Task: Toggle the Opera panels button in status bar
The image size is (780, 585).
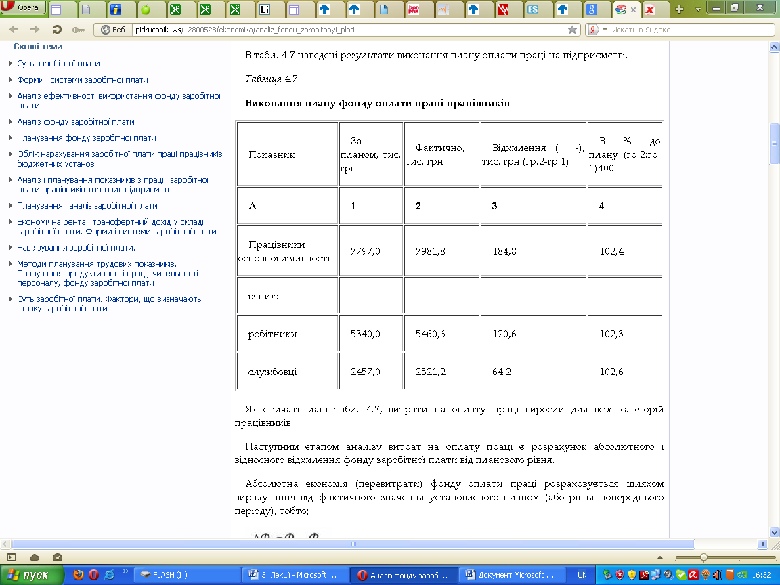Action: pos(11,557)
